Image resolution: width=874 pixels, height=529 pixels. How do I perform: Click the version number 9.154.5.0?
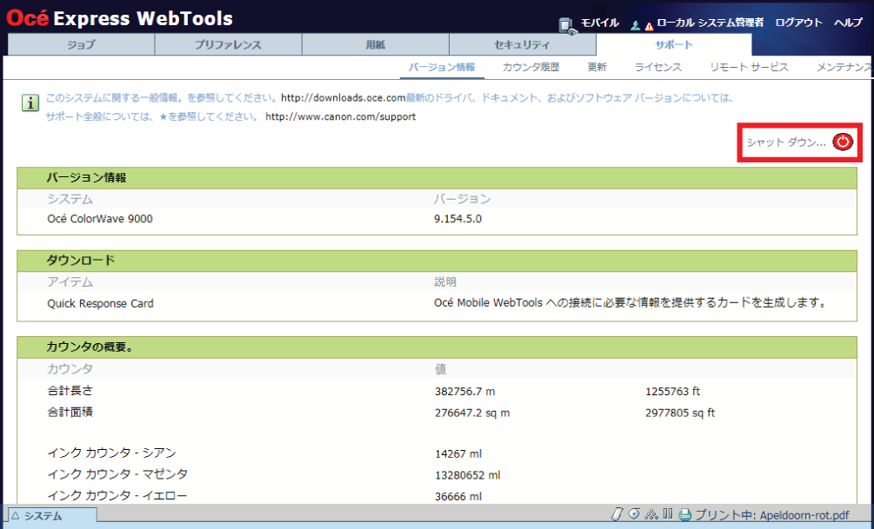(457, 219)
